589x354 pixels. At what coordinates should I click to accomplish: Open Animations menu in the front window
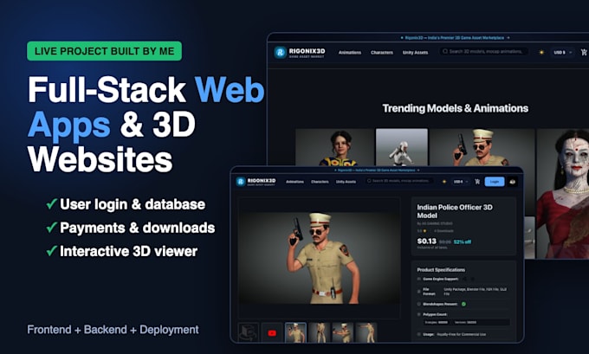coord(294,182)
